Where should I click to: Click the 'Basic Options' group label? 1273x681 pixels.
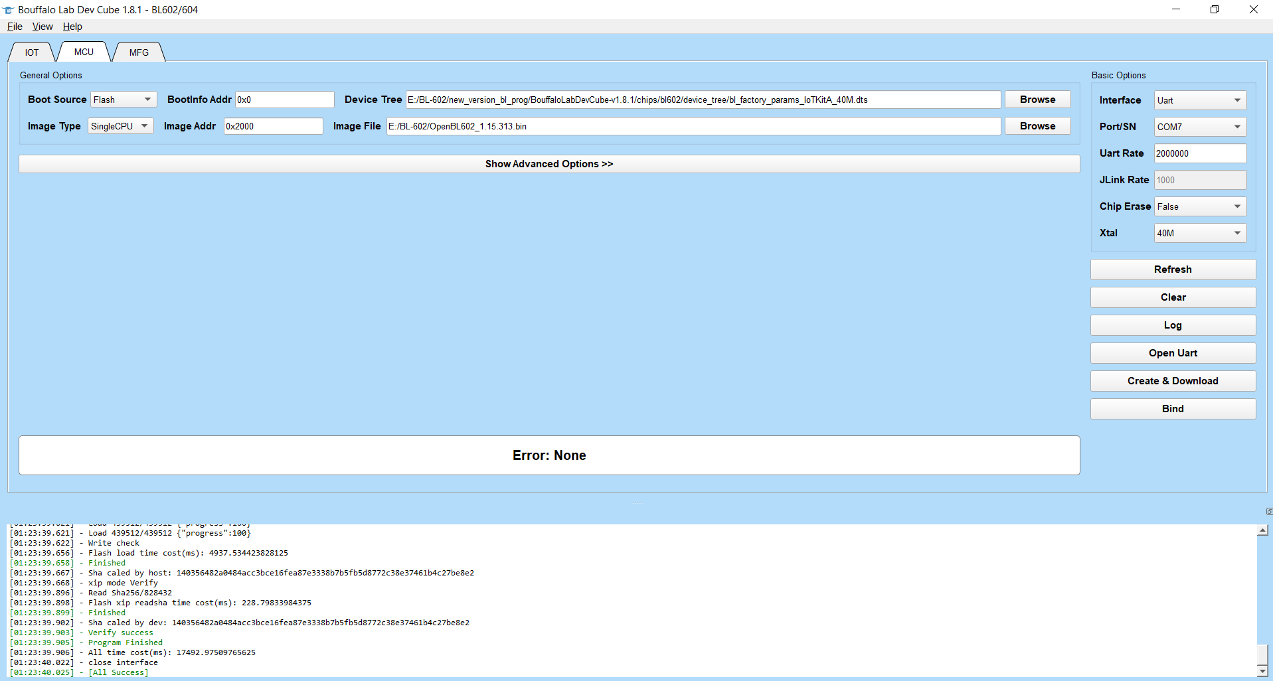click(1118, 75)
